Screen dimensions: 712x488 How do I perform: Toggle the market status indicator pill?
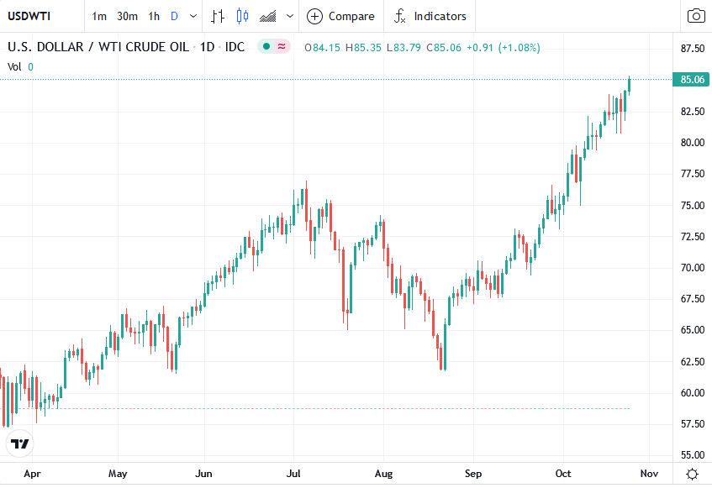274,46
